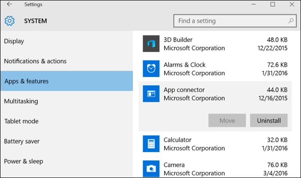Maximize the Settings window
Screen dimensions: 301x178
click(x=273, y=4)
